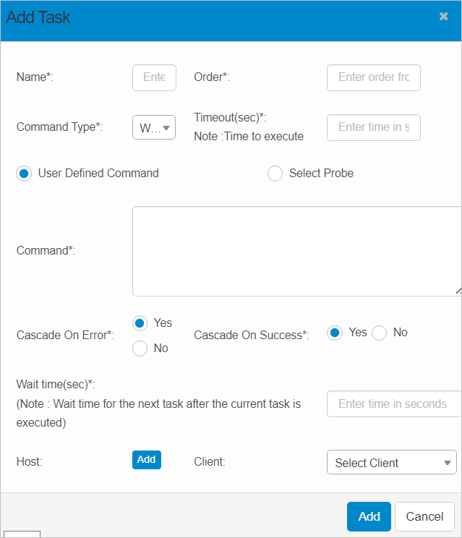This screenshot has height=538, width=462.
Task: Click the Name input field
Action: [x=154, y=77]
